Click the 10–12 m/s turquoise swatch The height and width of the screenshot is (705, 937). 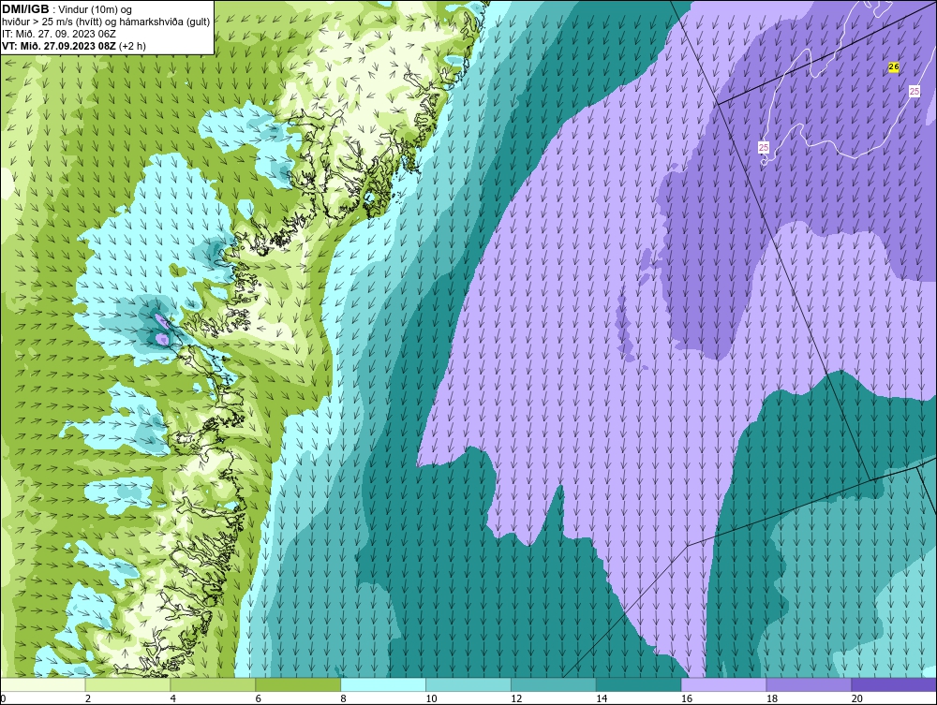[468, 684]
